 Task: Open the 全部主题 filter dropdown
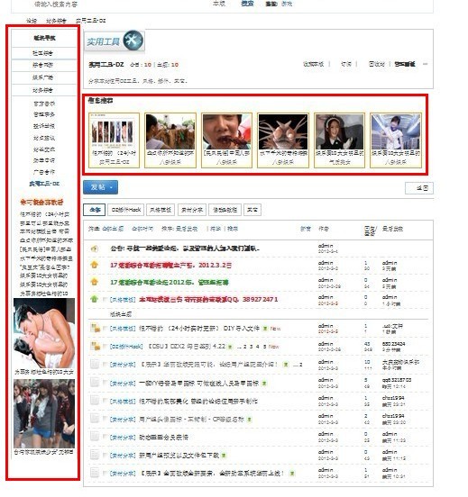coord(113,229)
